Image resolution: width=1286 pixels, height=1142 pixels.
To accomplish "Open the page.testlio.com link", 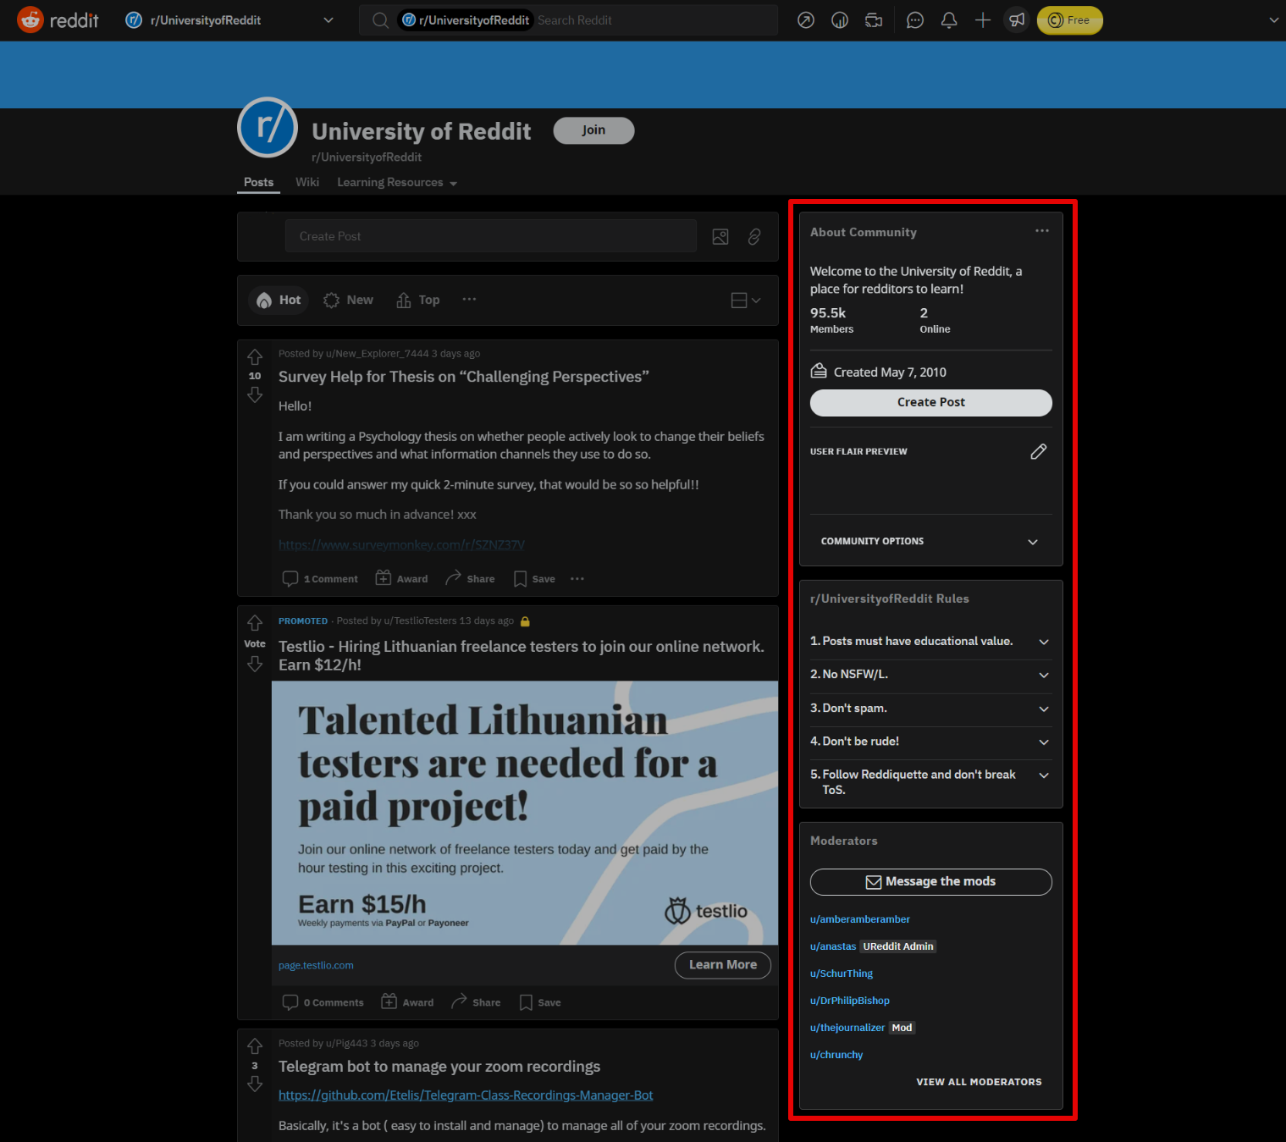I will click(x=316, y=965).
